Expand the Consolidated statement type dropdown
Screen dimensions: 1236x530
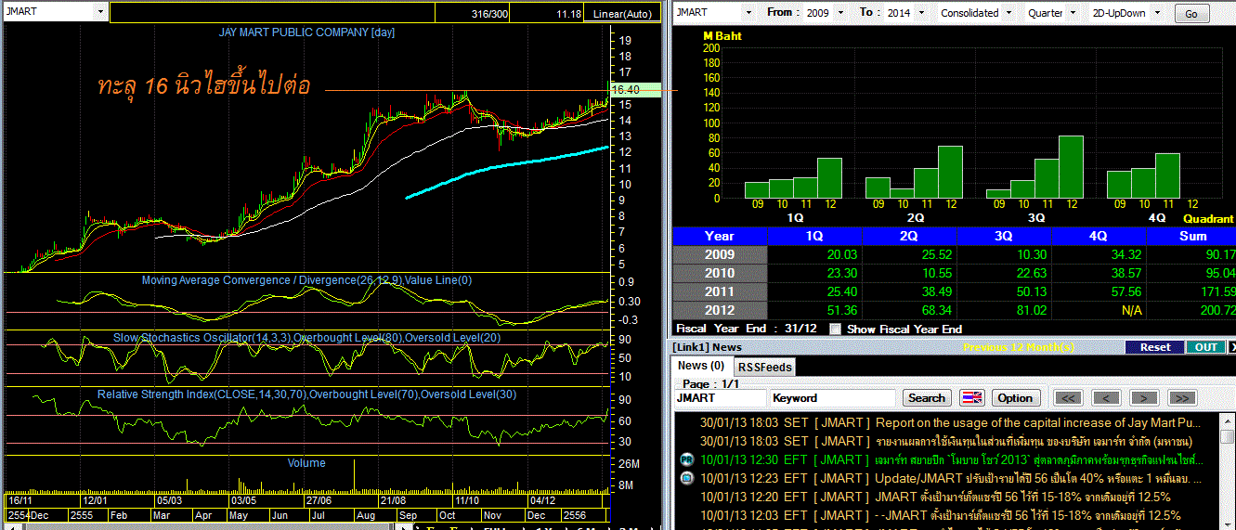[x=1008, y=13]
